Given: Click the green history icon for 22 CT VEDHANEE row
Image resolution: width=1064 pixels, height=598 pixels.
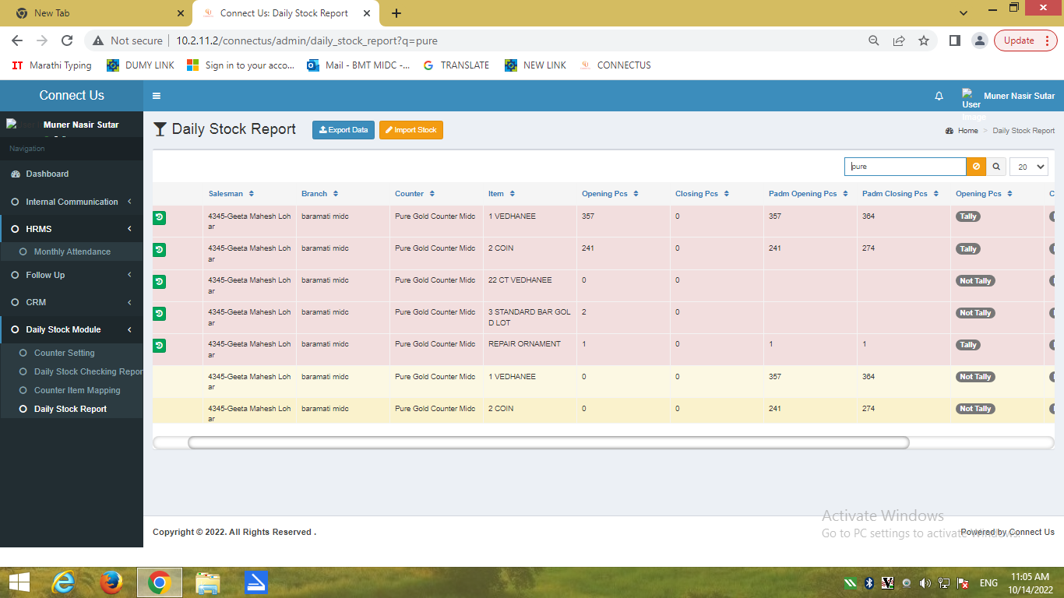Looking at the screenshot, I should click(x=159, y=282).
